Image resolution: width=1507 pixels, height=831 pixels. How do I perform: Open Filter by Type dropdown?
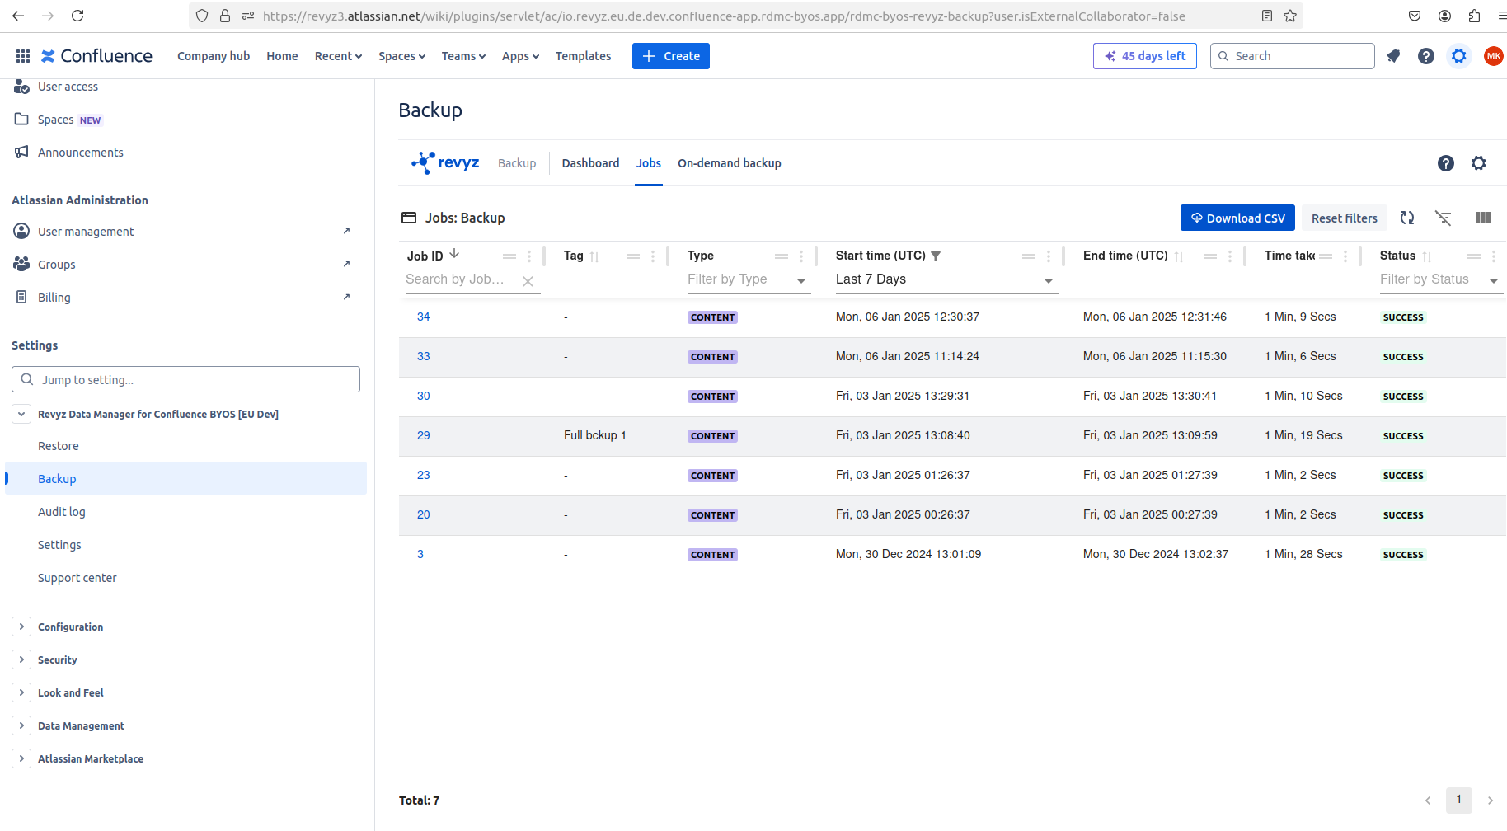749,279
